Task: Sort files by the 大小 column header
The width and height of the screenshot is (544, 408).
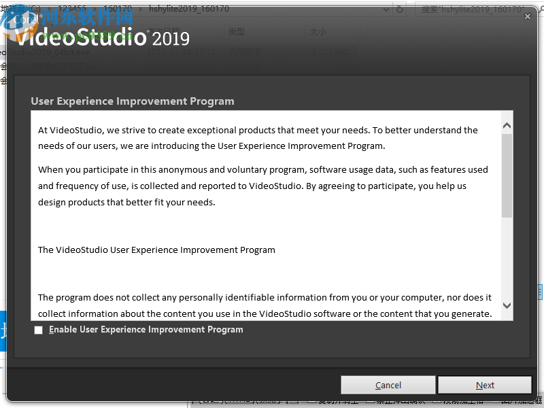Action: pos(320,33)
